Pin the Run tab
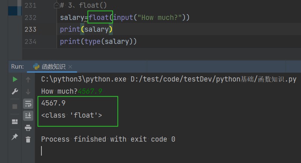 pos(15,137)
